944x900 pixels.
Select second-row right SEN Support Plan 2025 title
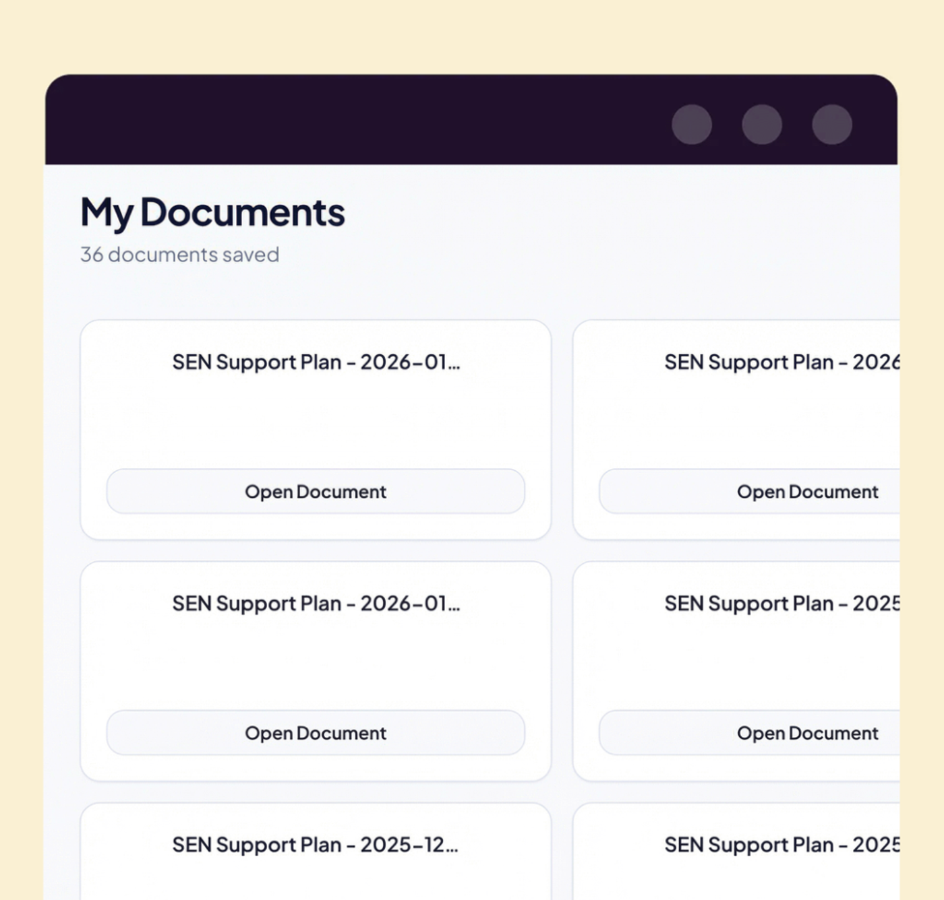click(782, 604)
